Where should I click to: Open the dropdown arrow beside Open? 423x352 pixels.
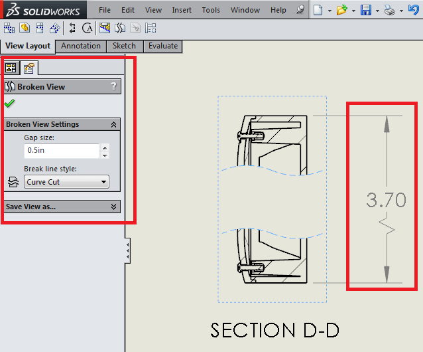[353, 11]
